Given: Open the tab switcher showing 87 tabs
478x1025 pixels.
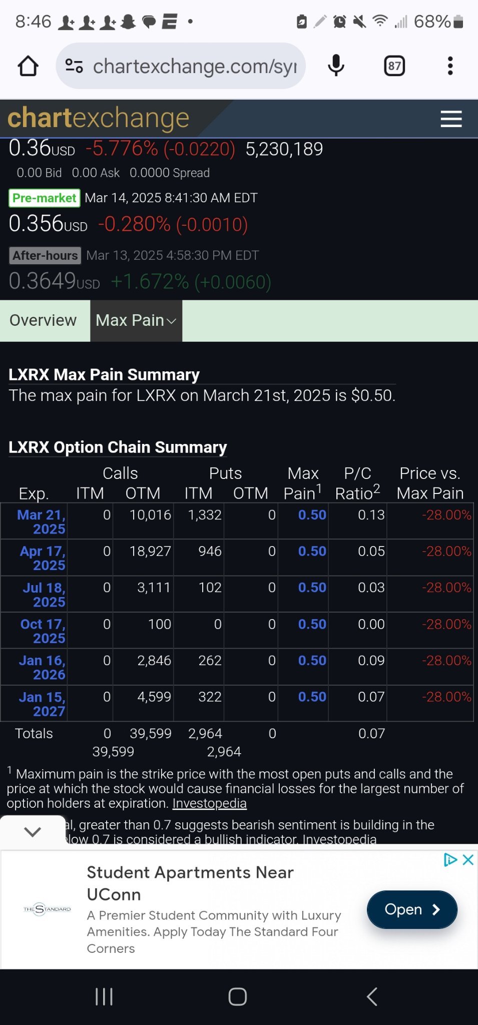Looking at the screenshot, I should point(394,66).
